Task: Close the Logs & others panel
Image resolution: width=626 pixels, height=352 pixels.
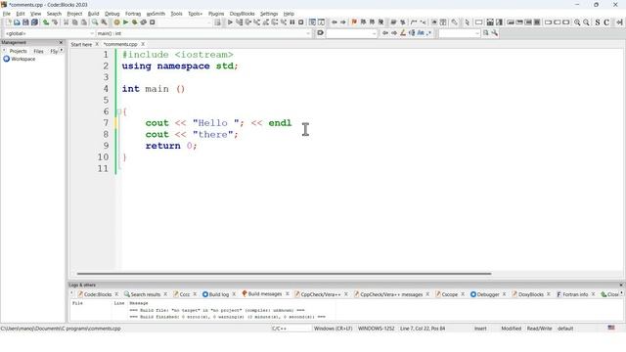Action: [621, 285]
